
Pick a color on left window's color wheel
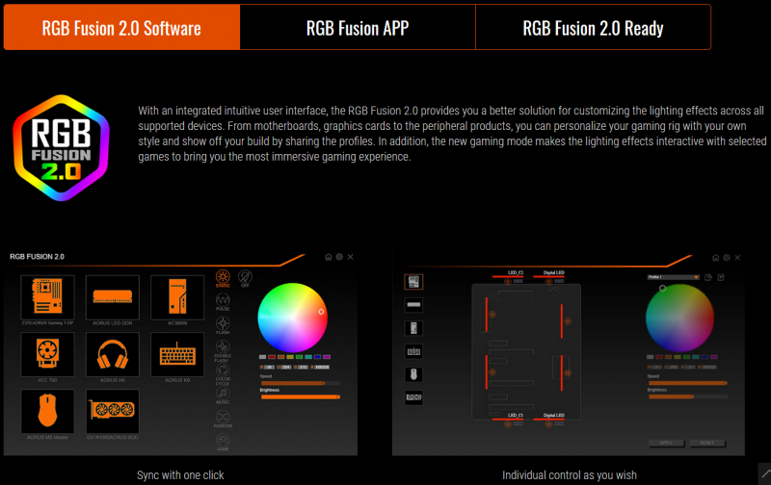pyautogui.click(x=293, y=318)
